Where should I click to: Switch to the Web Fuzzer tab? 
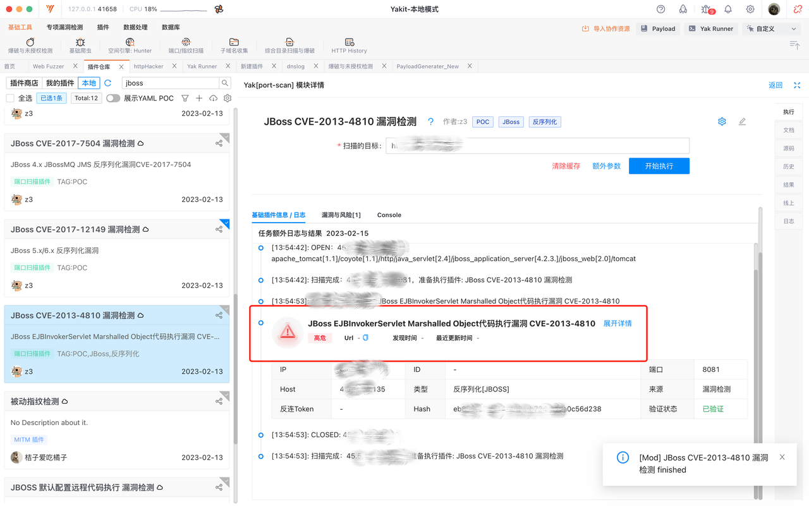(49, 66)
